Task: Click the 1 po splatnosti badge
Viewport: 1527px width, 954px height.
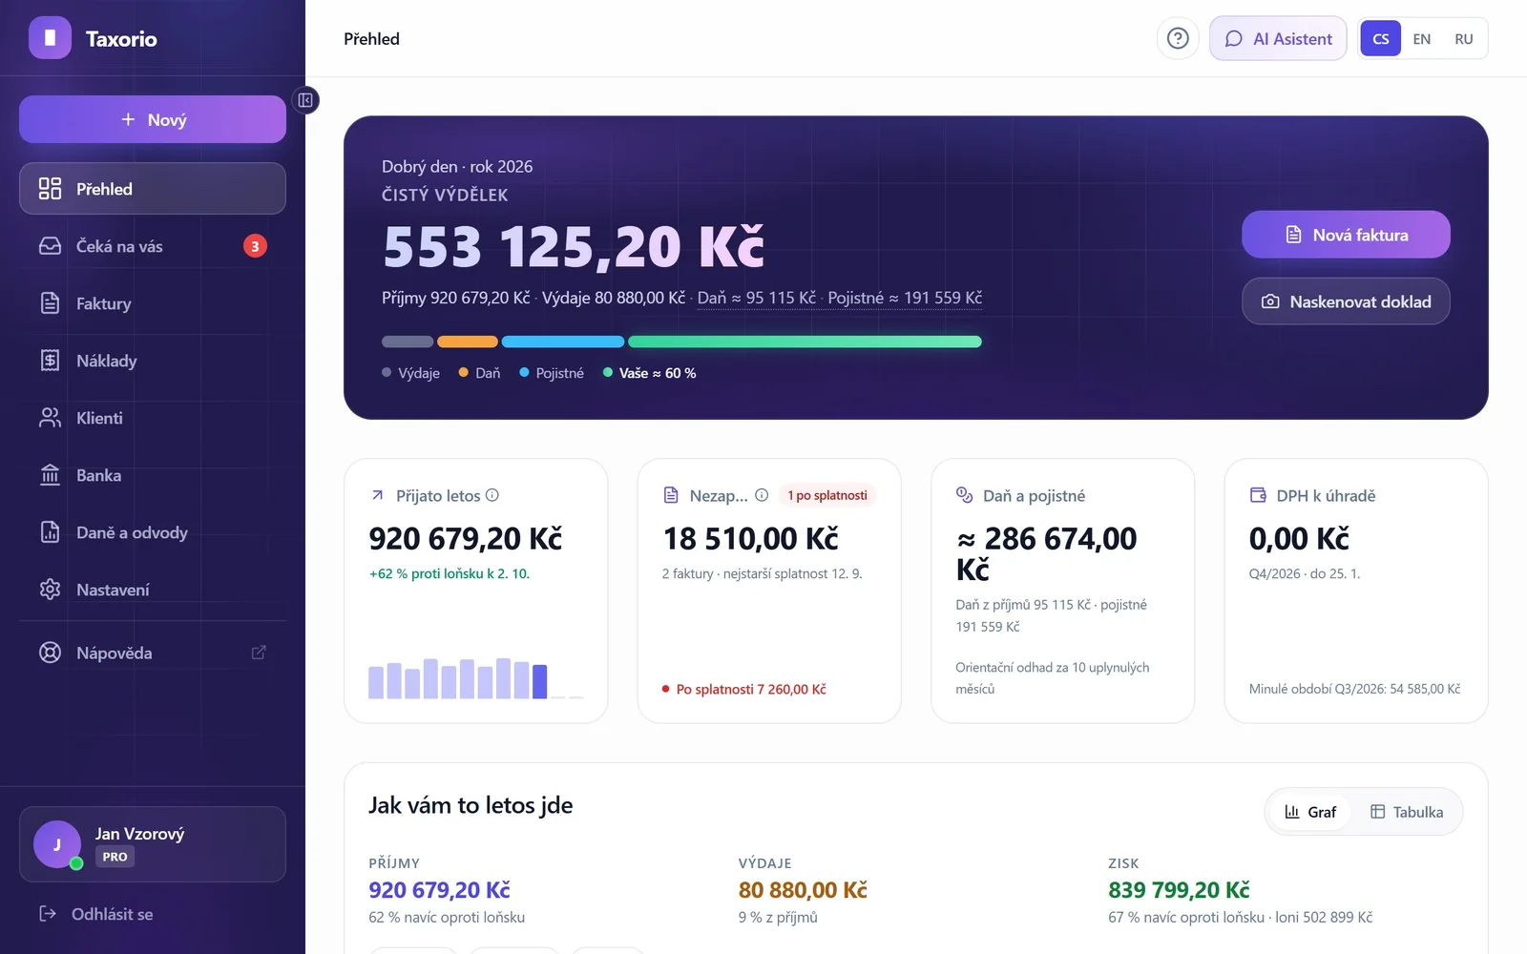Action: [x=827, y=495]
